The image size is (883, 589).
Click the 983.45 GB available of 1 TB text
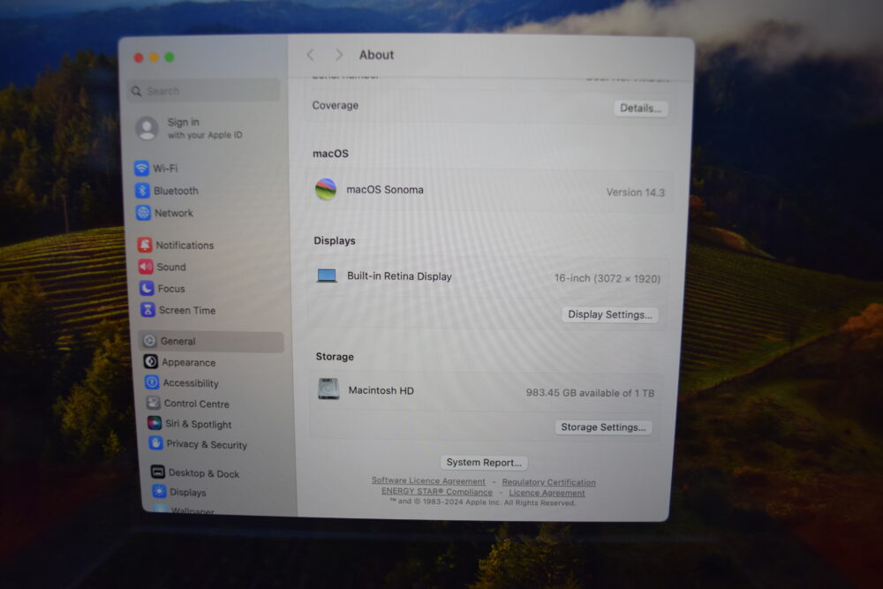point(590,392)
